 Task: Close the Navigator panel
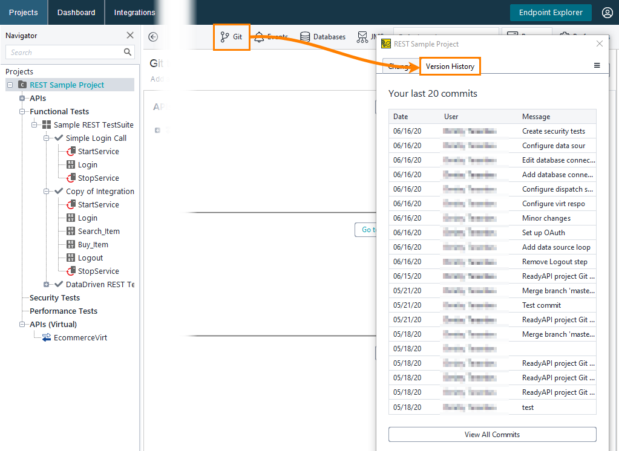pos(129,35)
